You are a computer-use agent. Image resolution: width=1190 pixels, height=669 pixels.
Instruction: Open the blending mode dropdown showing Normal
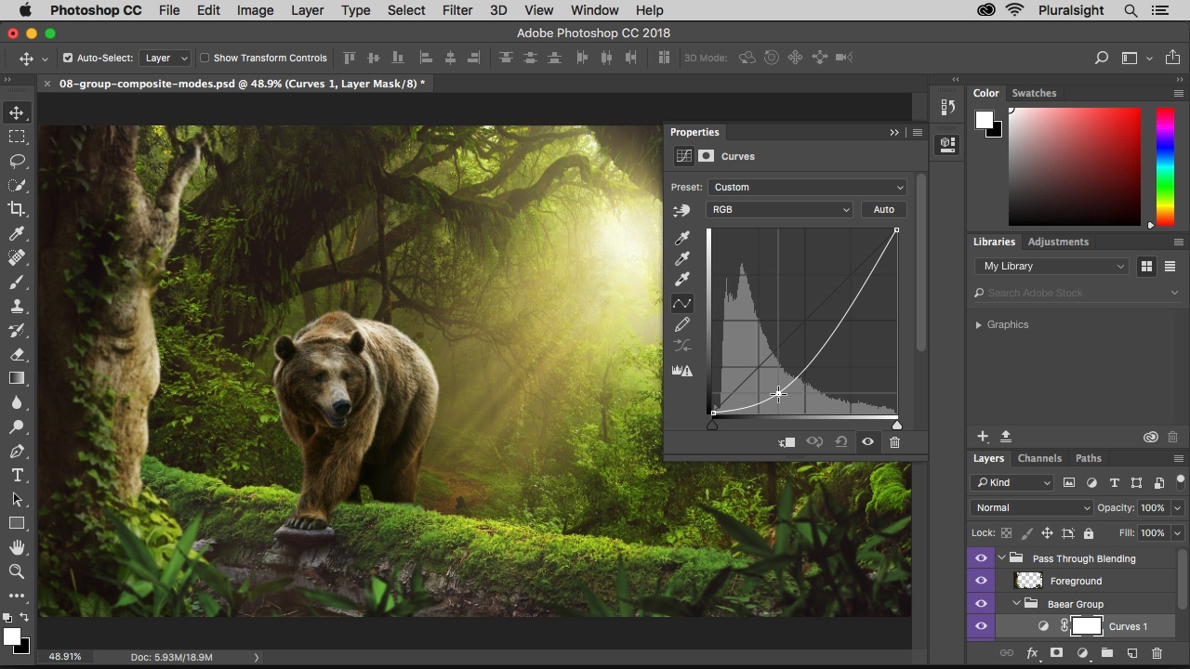pyautogui.click(x=1031, y=507)
